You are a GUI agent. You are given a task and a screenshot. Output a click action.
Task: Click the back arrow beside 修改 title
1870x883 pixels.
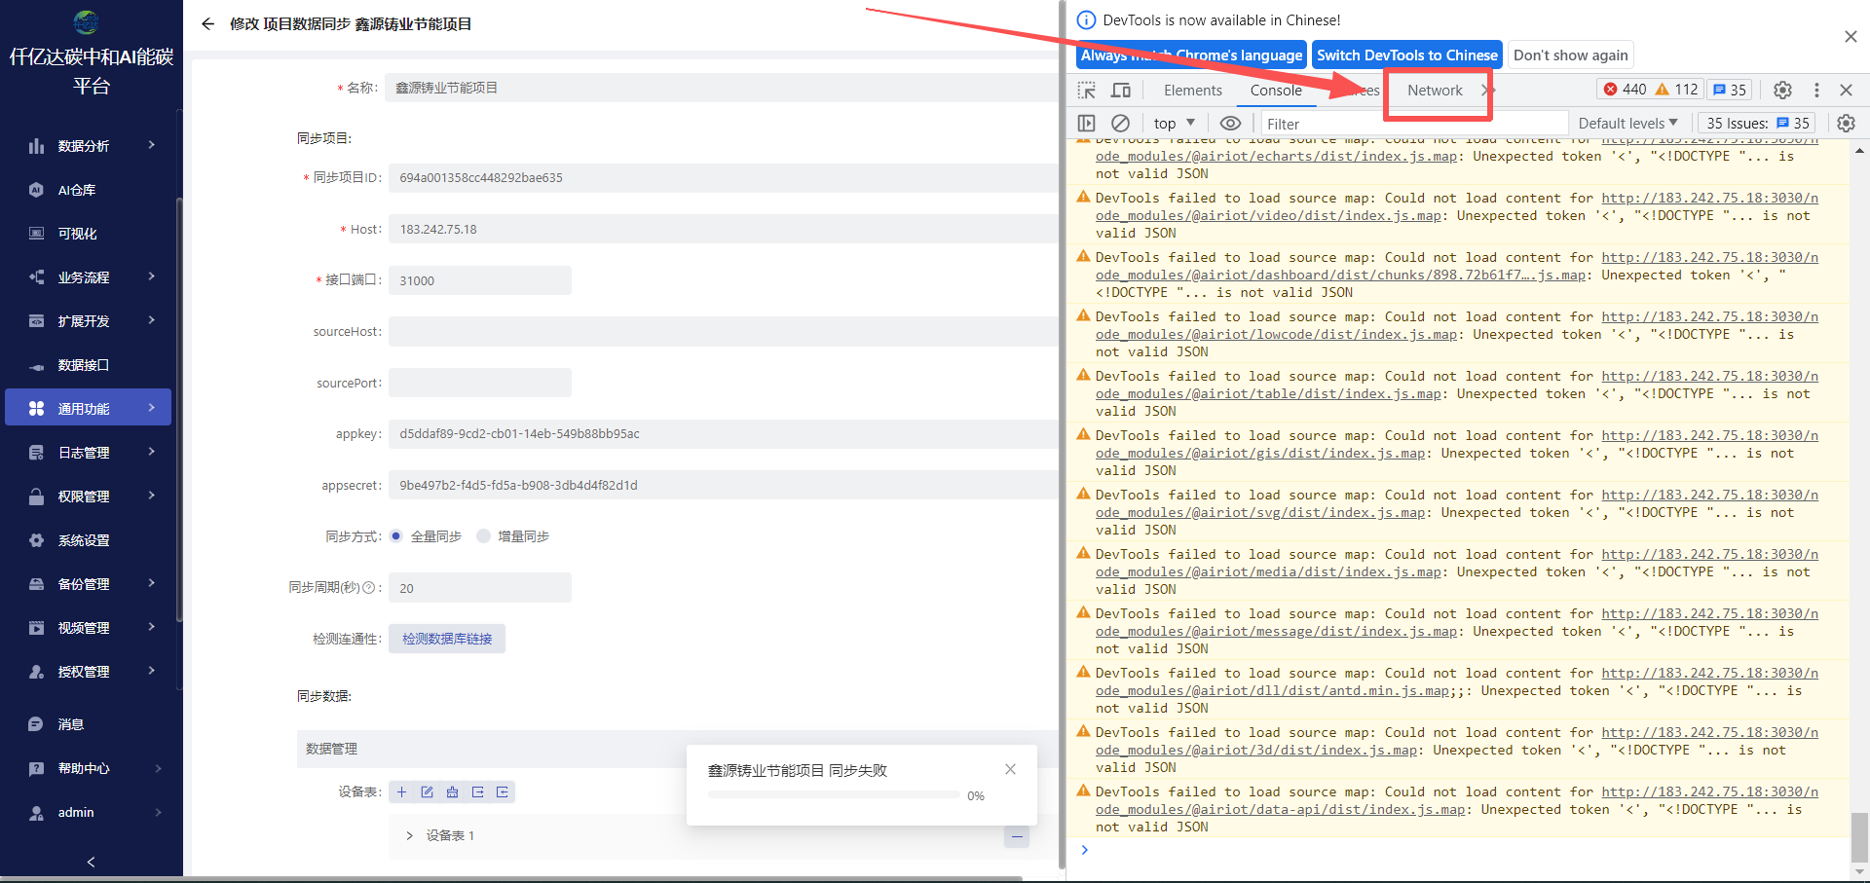[207, 24]
